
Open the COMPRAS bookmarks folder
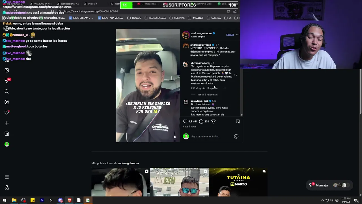177,18
